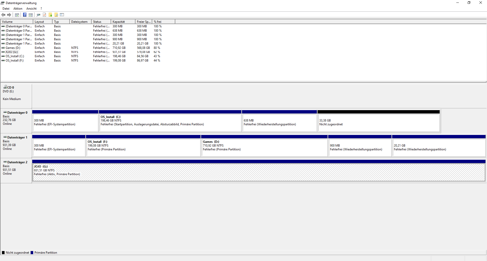Select the Games (D:) row in volume list

88,48
